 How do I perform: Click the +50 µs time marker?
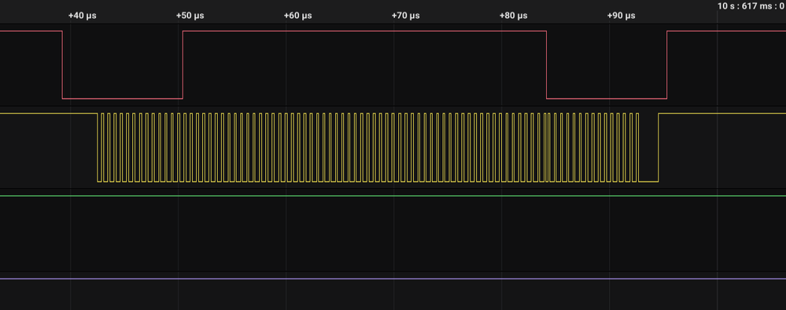(190, 16)
